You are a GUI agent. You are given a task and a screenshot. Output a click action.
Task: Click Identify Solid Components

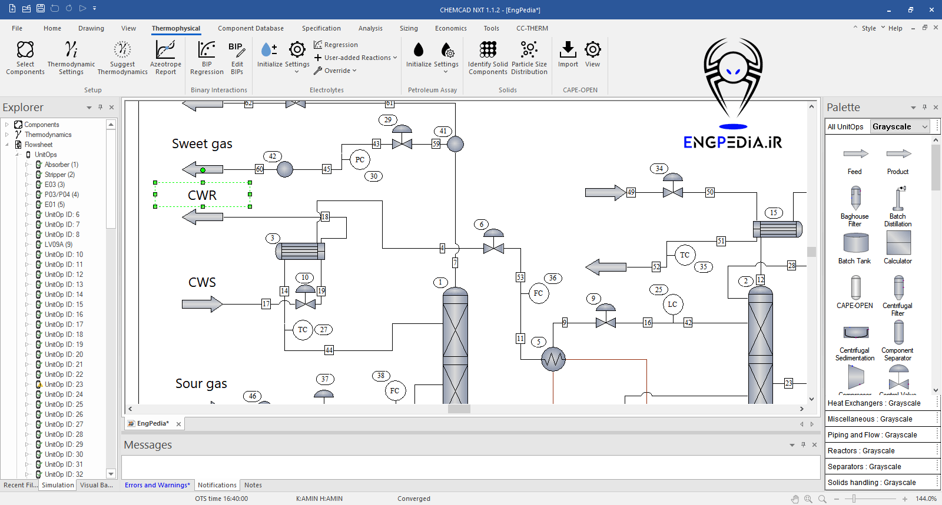[487, 58]
